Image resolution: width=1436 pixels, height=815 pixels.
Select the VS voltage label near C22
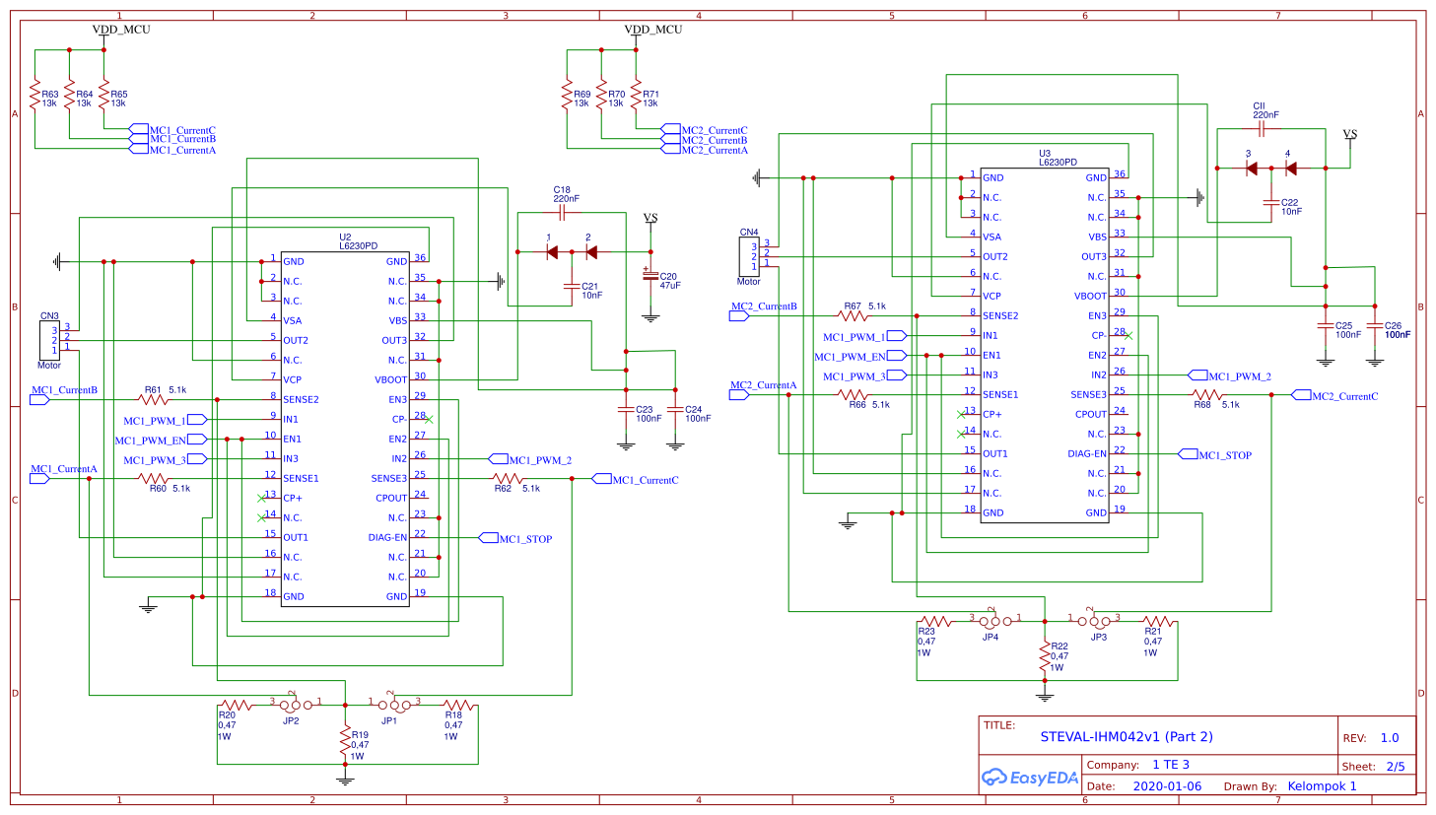click(1351, 136)
